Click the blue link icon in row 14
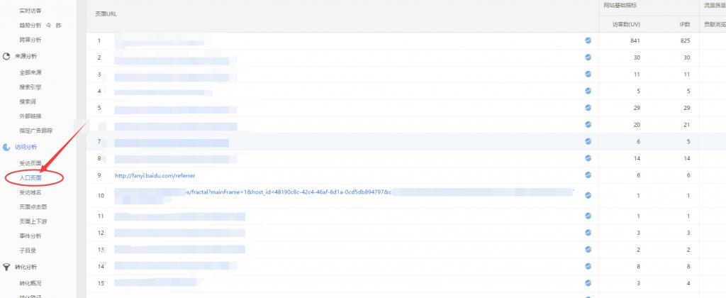Viewport: 726px width, 298px height. [588, 266]
